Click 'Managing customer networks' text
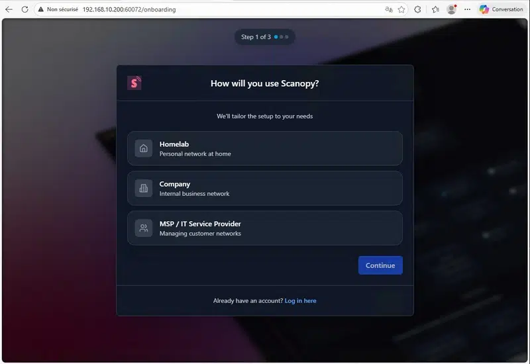Viewport: 530px width, 364px height. click(200, 234)
